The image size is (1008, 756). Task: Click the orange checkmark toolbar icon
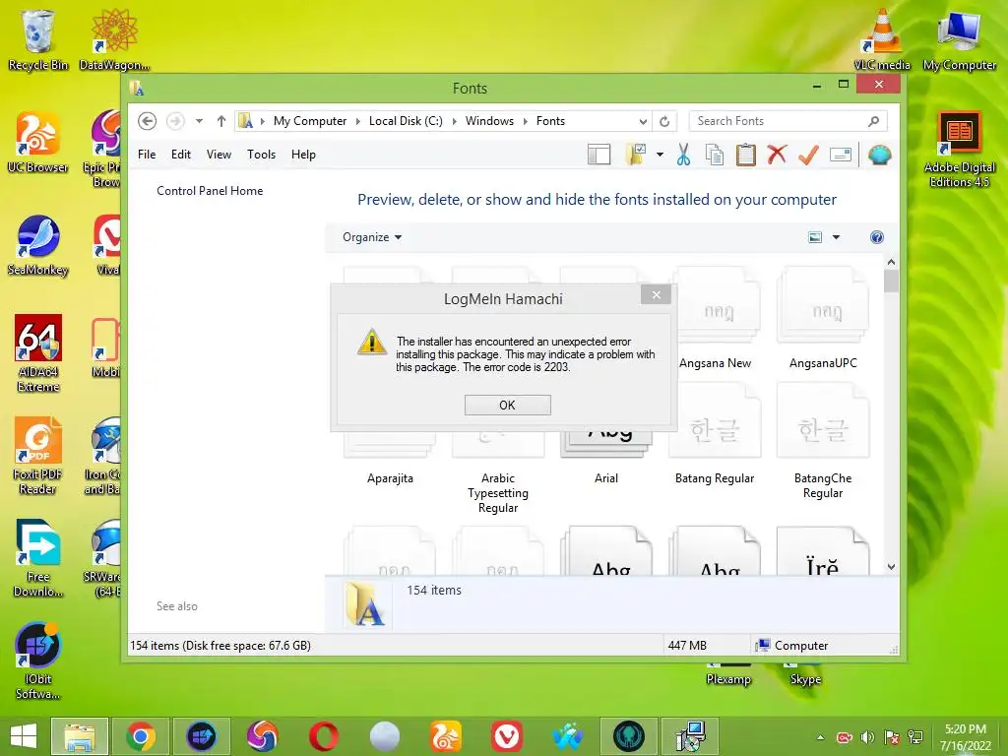[x=808, y=155]
